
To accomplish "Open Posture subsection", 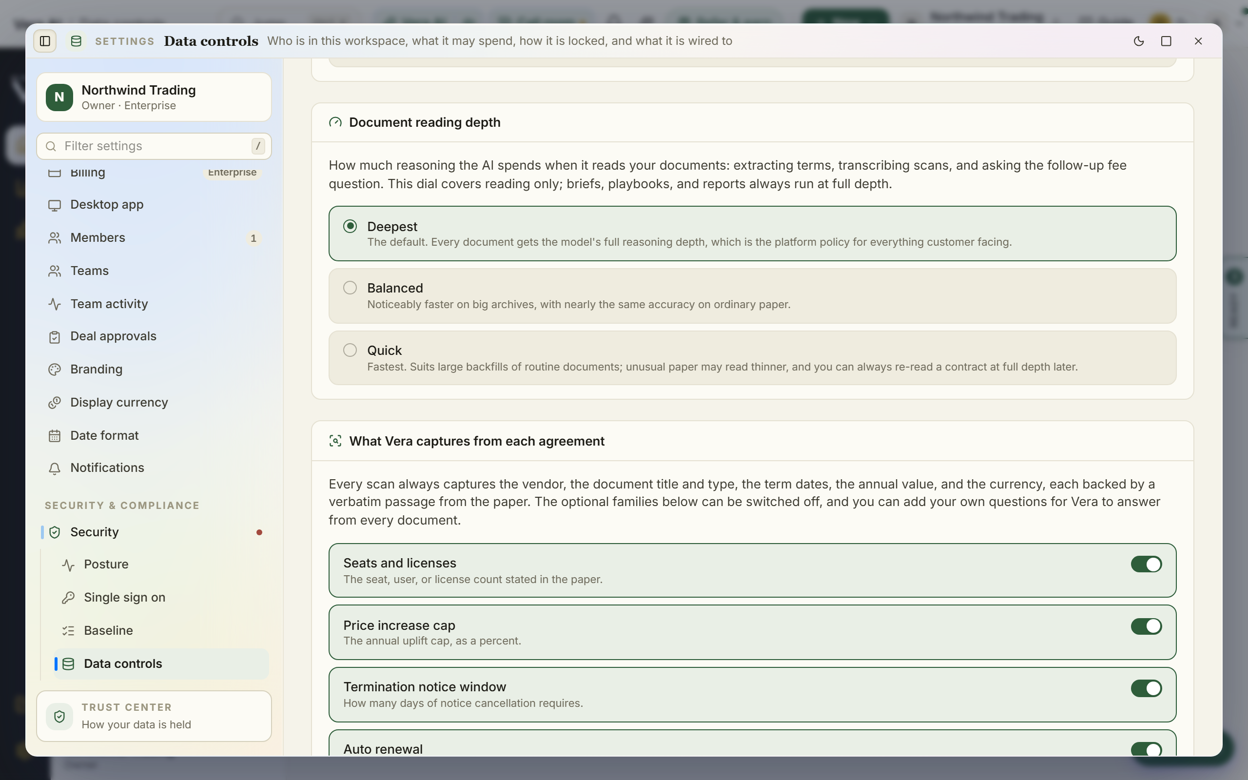I will [x=161, y=565].
